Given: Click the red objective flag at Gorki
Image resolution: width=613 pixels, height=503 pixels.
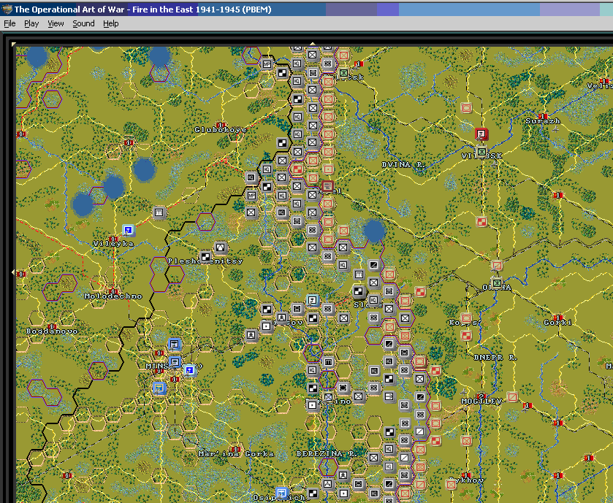Looking at the screenshot, I should 558,318.
